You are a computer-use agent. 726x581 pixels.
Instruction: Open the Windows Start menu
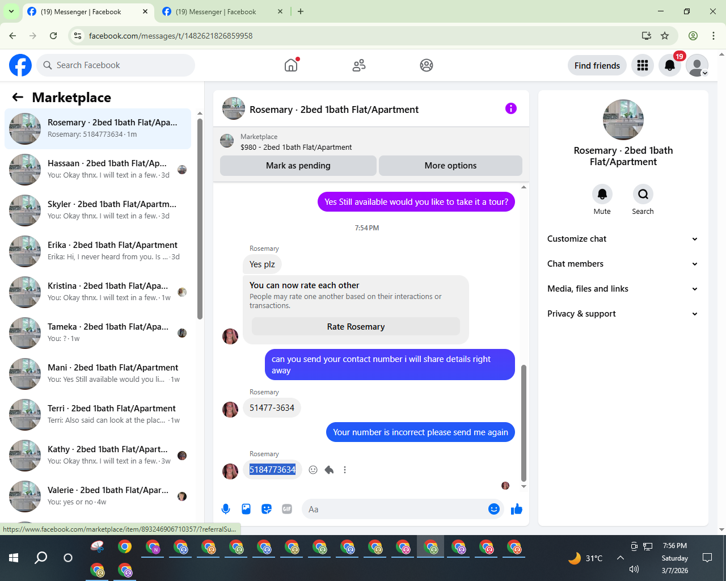coord(14,558)
